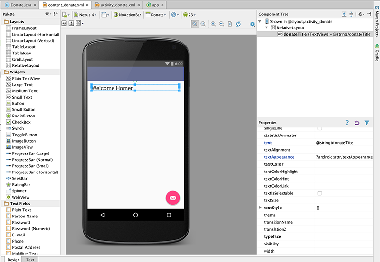This screenshot has width=380, height=262.
Task: Switch to the Text editor tab
Action: coord(30,259)
